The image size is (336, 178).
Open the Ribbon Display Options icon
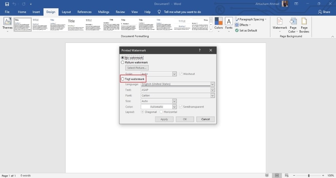tap(296, 4)
